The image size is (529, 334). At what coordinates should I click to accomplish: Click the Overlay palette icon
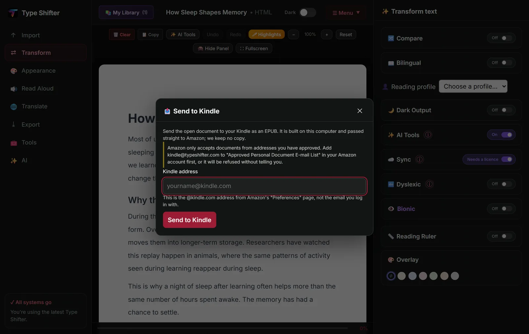(391, 260)
